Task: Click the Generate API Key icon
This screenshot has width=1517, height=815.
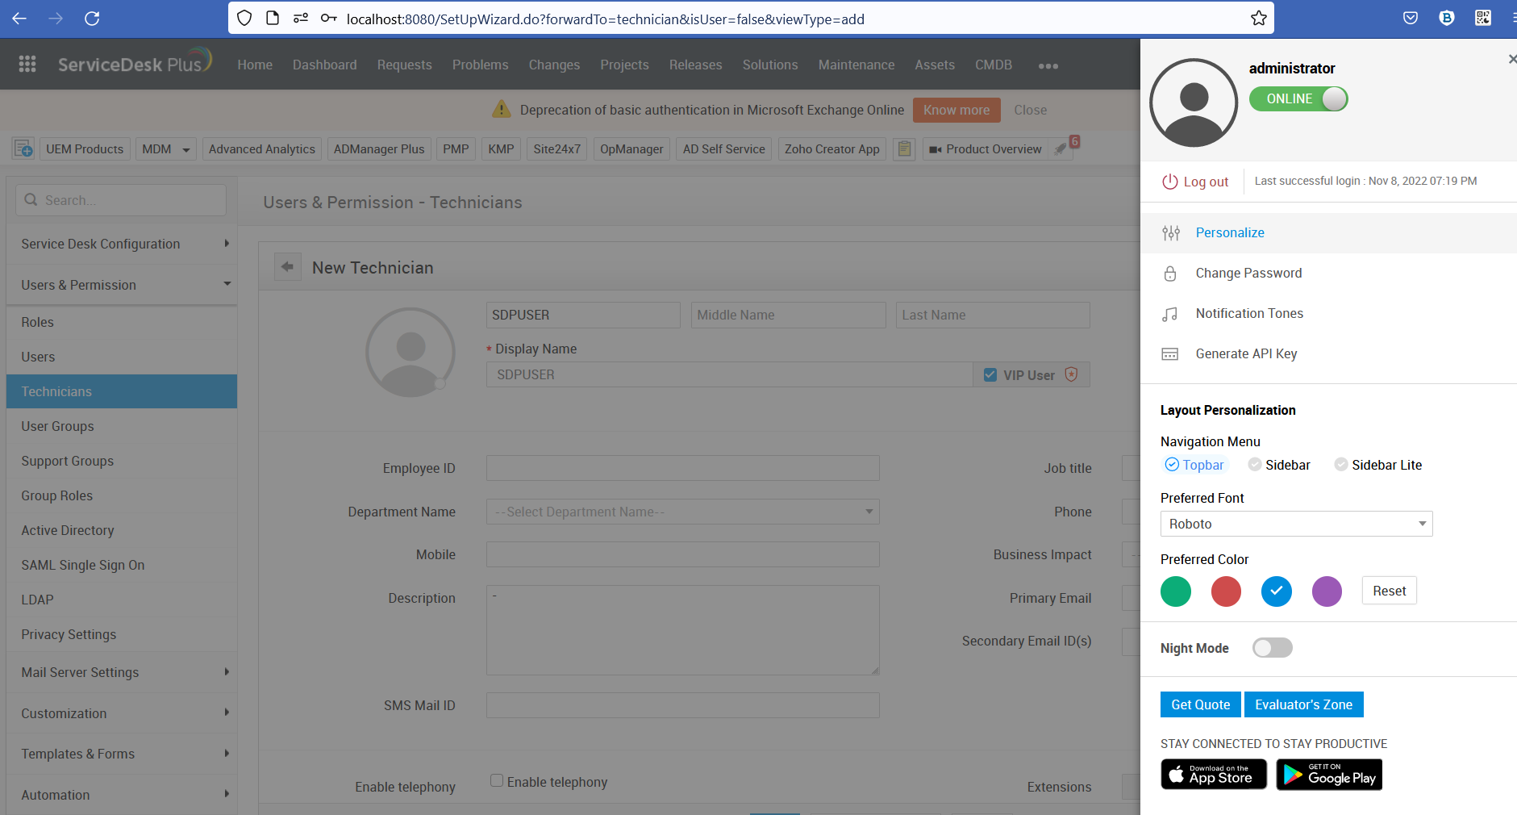Action: [x=1171, y=353]
